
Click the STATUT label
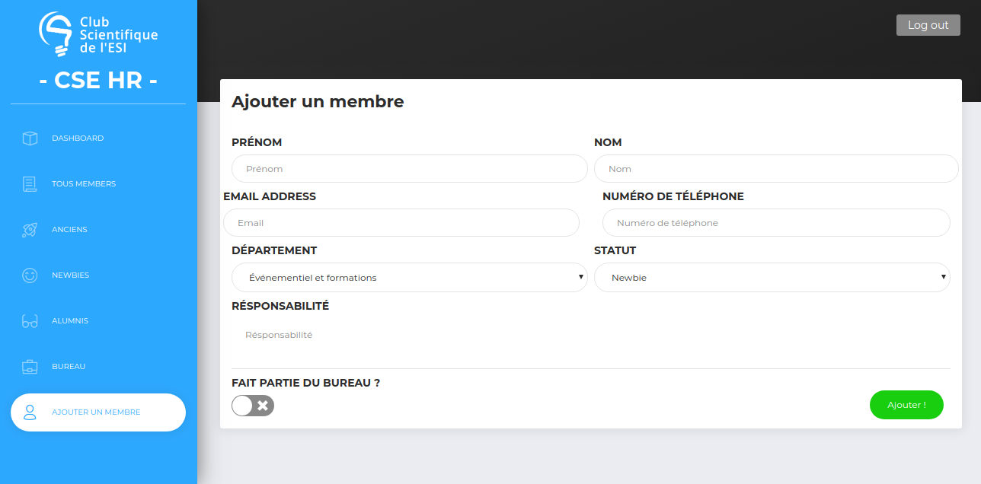pos(615,250)
